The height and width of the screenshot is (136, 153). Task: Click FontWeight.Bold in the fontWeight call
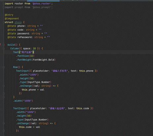point(44,60)
